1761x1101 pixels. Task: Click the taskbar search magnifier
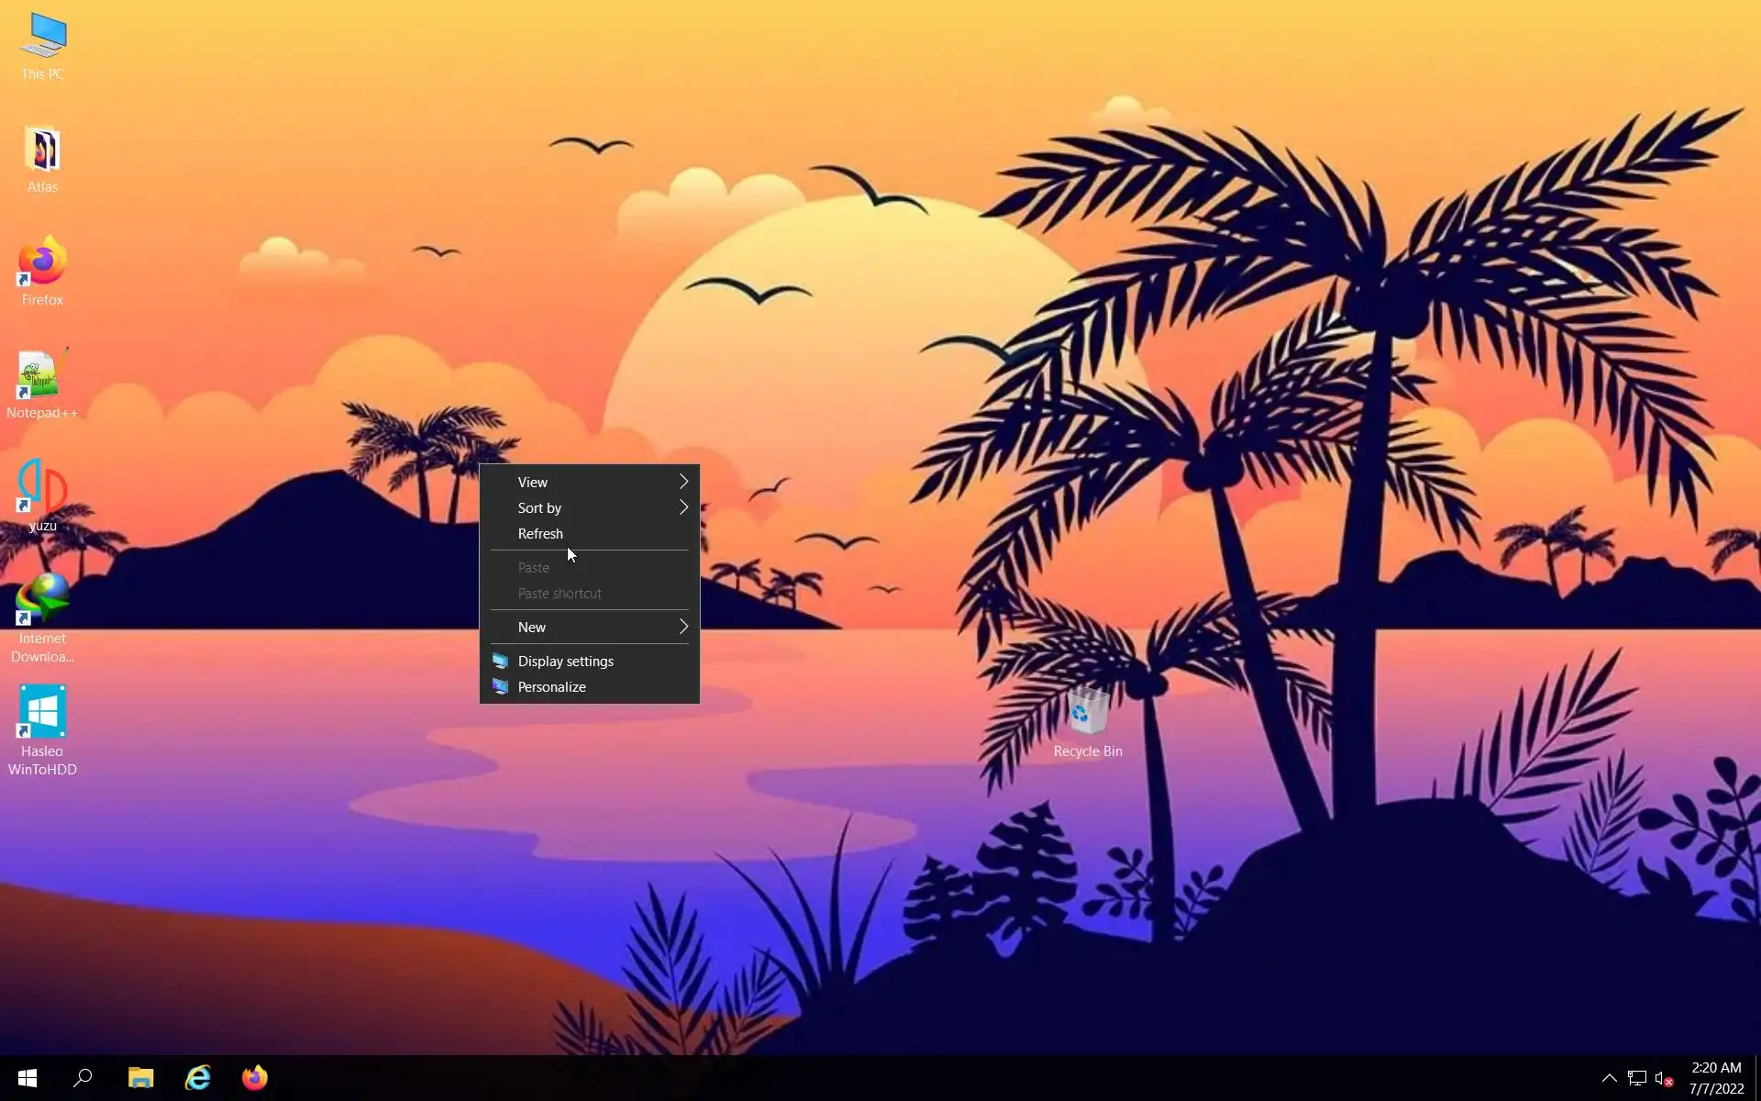(x=83, y=1077)
